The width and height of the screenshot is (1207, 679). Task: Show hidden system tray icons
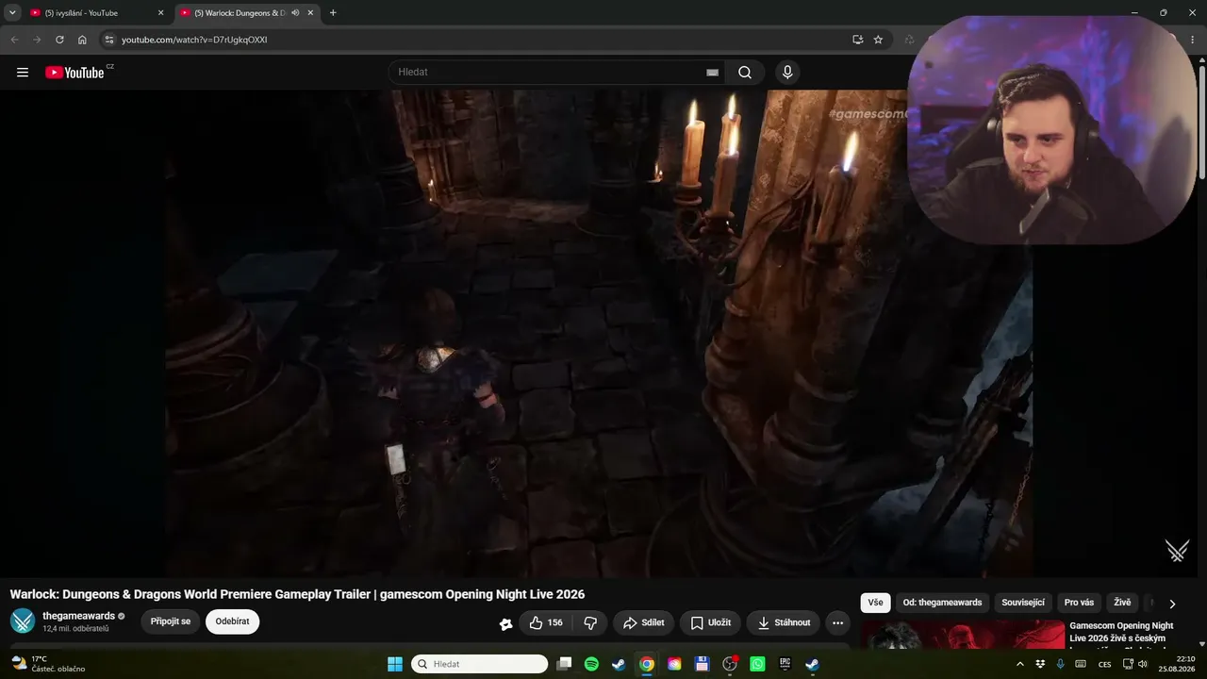coord(1019,664)
